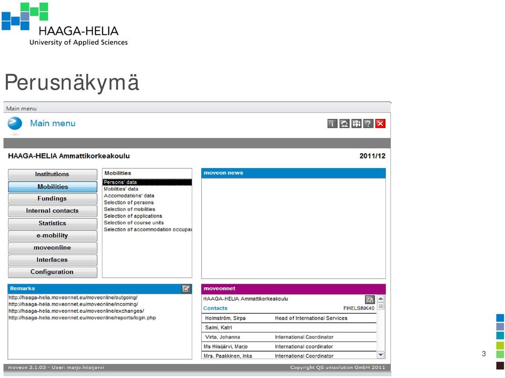Open the Statistics section
505x378 pixels.
pos(53,223)
